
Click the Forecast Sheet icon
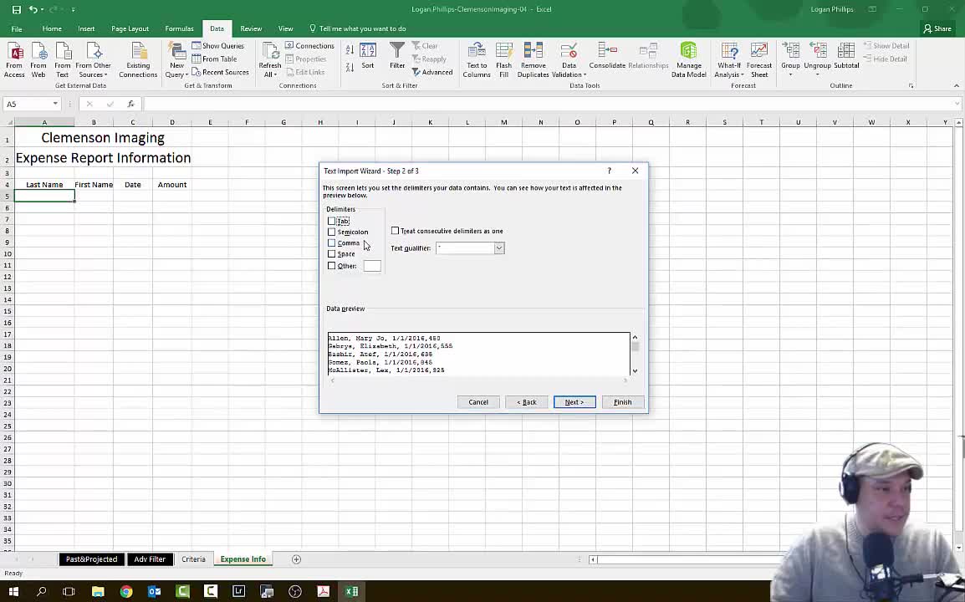click(758, 52)
